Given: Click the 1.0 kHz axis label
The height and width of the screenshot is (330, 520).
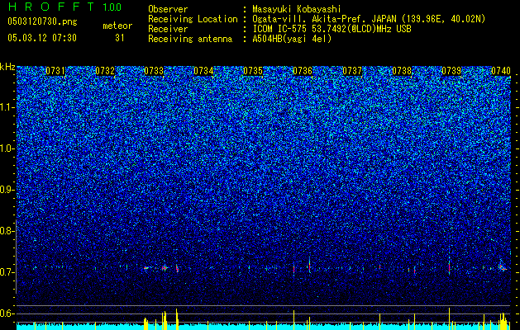Looking at the screenshot, I should [7, 148].
